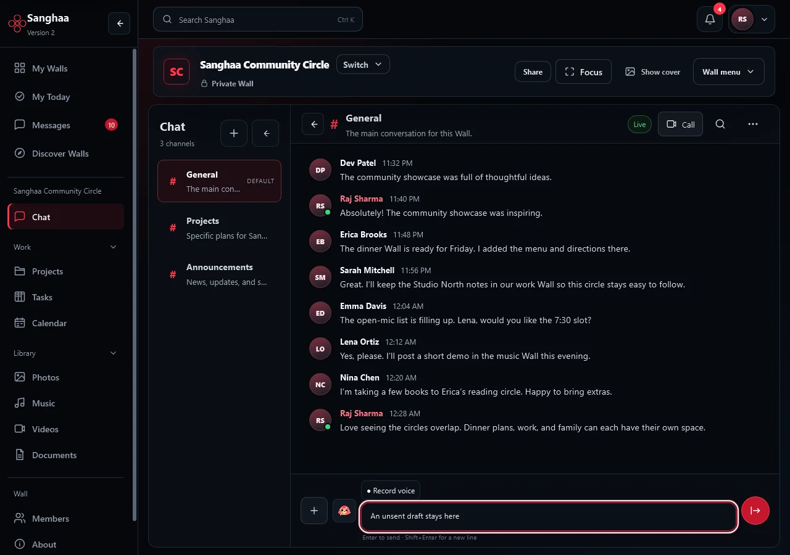Image resolution: width=790 pixels, height=555 pixels.
Task: Focus the Search Sanghaa field
Action: 258,19
